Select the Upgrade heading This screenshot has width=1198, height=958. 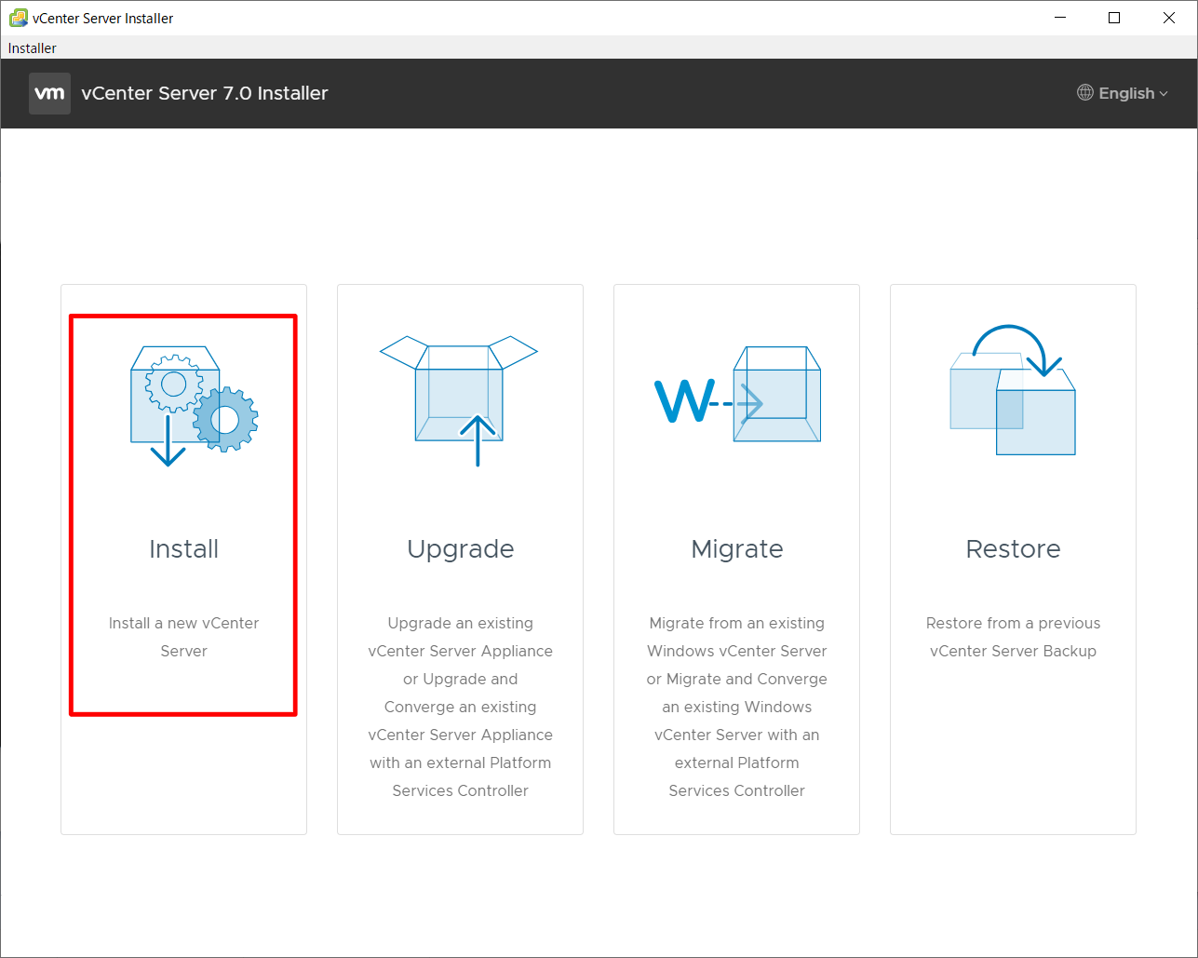click(460, 549)
